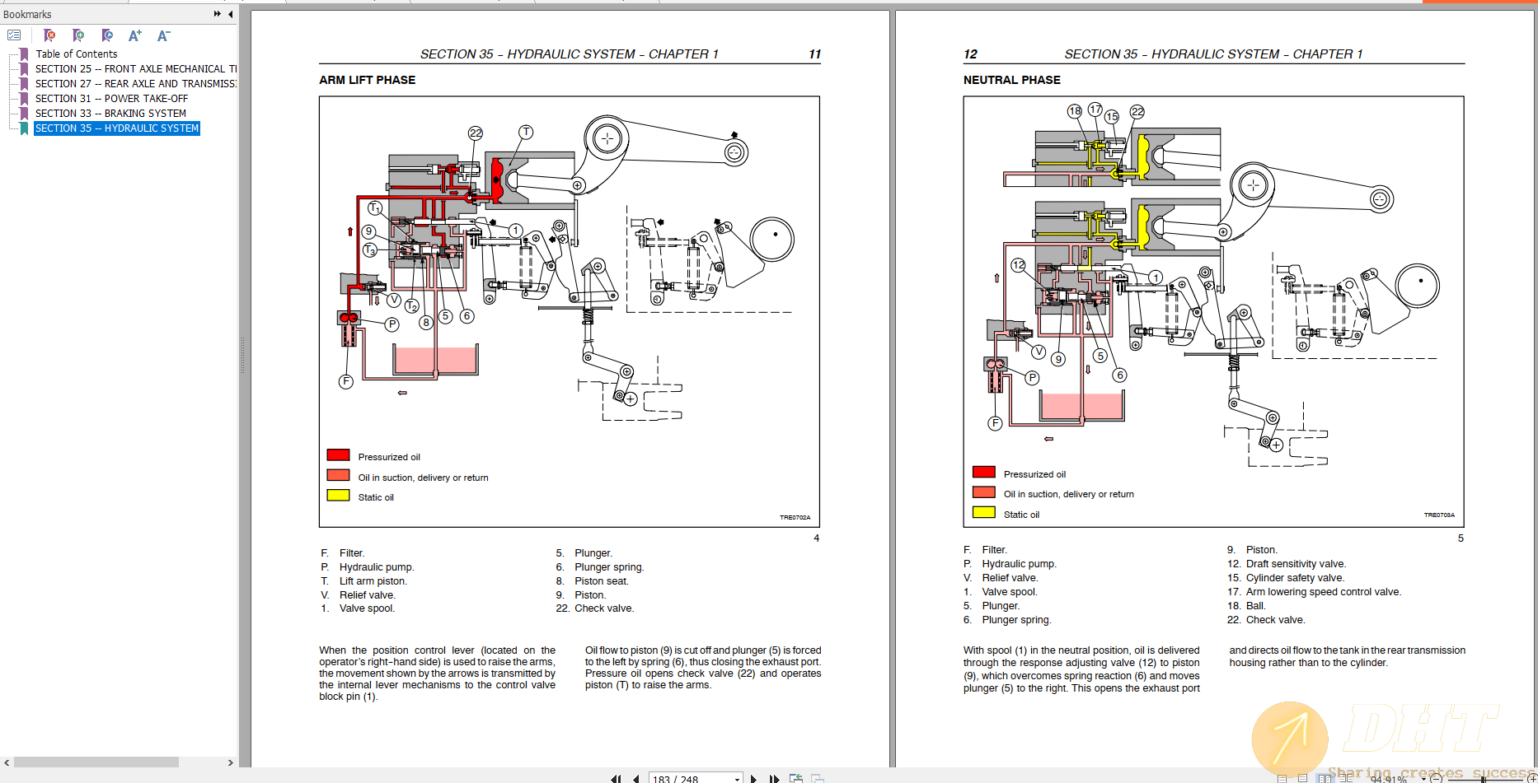Zoom out with the minus button

coord(1437,778)
